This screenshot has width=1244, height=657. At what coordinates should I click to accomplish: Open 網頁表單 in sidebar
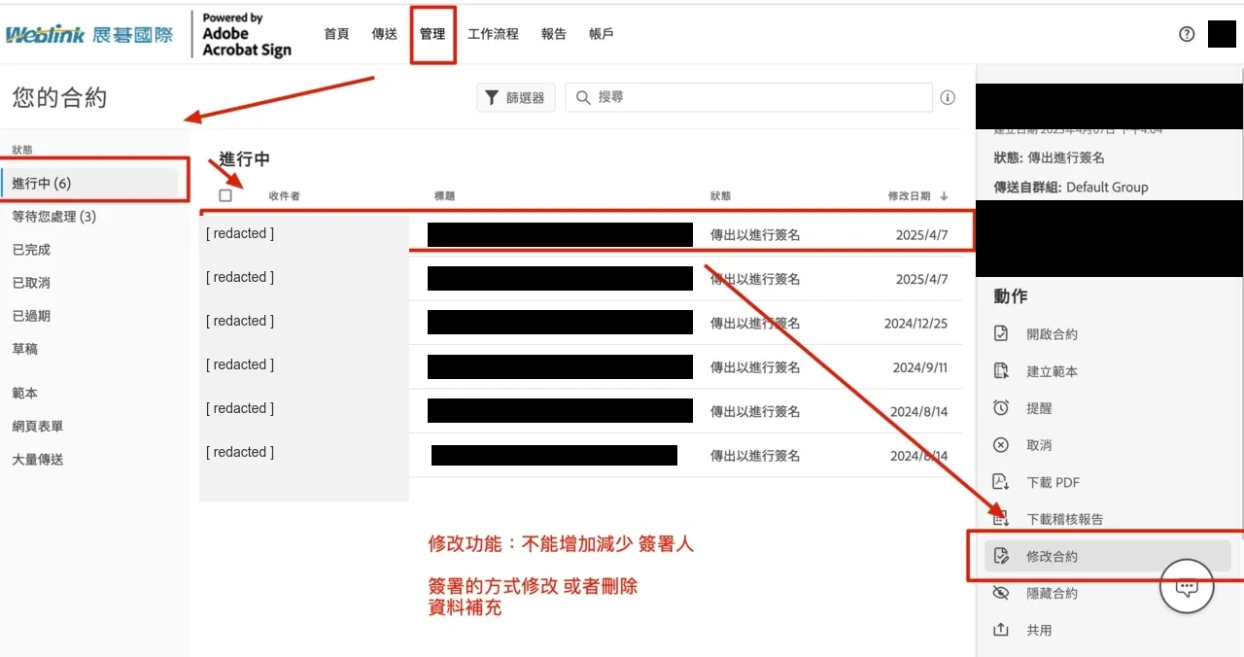pyautogui.click(x=38, y=427)
